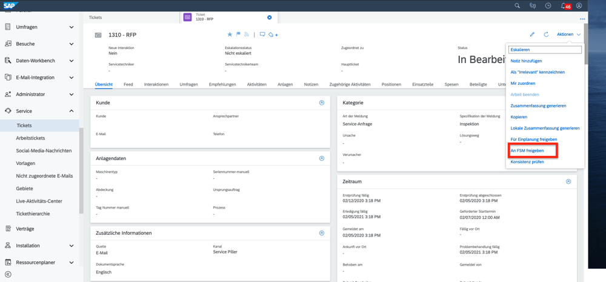Expand the E-Mail-Integration sidebar section
Viewport: 606px width, 282px height.
[x=71, y=78]
